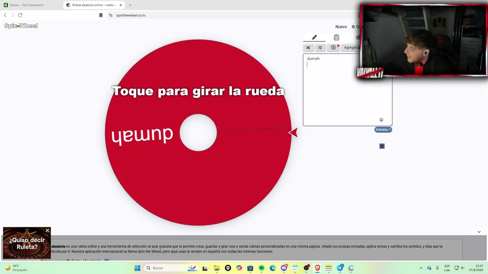Sort the entries alphabetically

tap(320, 48)
